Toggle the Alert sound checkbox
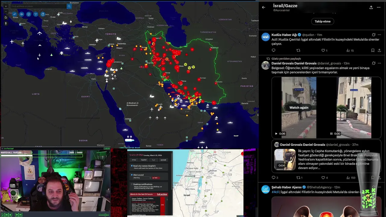The height and width of the screenshot is (217, 386). pyautogui.click(x=132, y=175)
